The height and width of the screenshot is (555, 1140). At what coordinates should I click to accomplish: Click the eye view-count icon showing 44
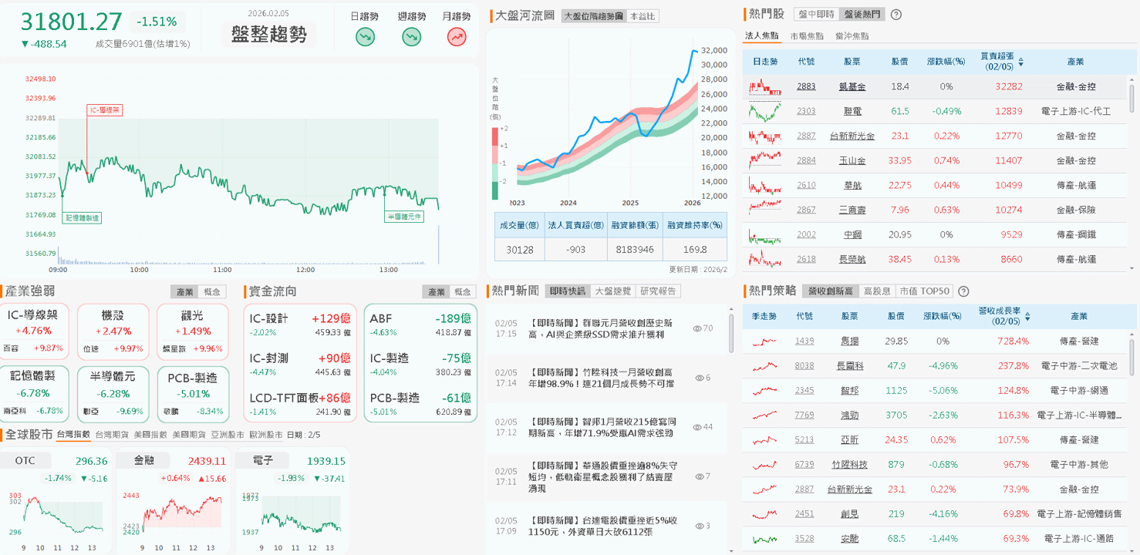(697, 427)
